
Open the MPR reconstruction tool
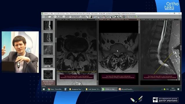(x=111, y=17)
